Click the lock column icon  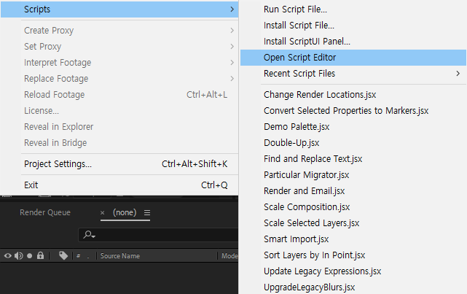40,255
